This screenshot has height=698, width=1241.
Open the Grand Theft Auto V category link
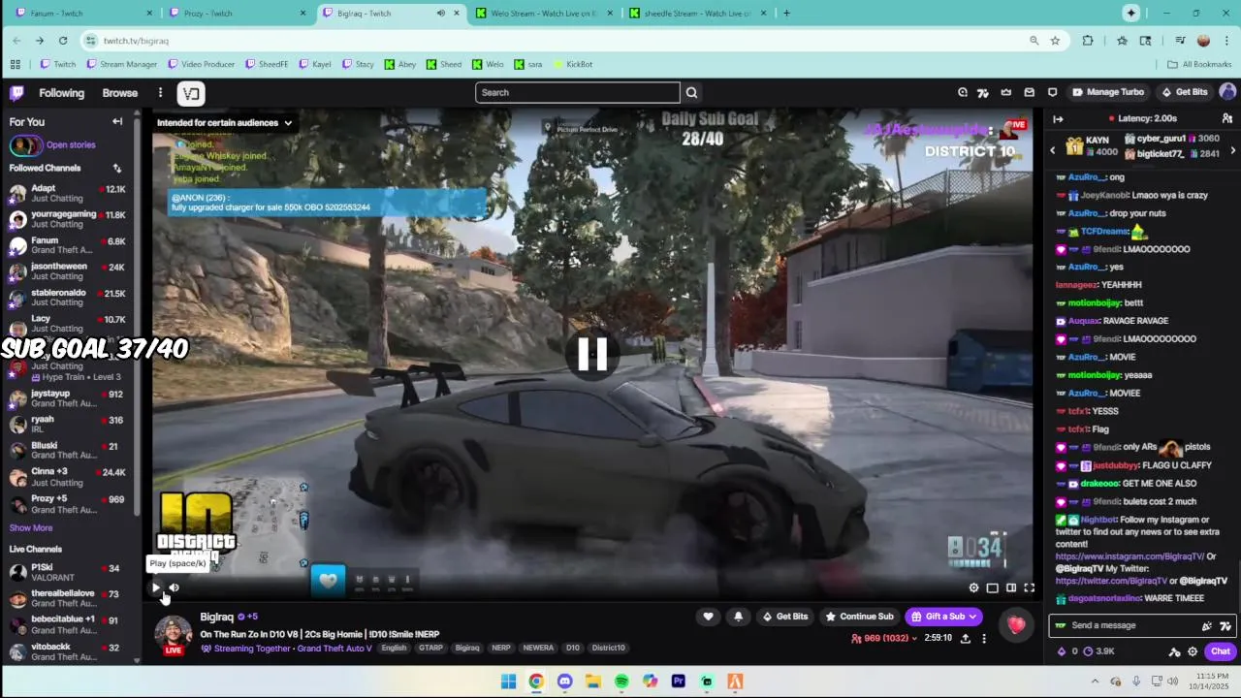pos(334,649)
